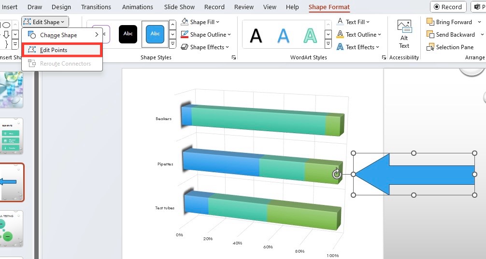486x259 pixels.
Task: Select the oval shape in Insert Shapes gallery
Action: [6, 25]
